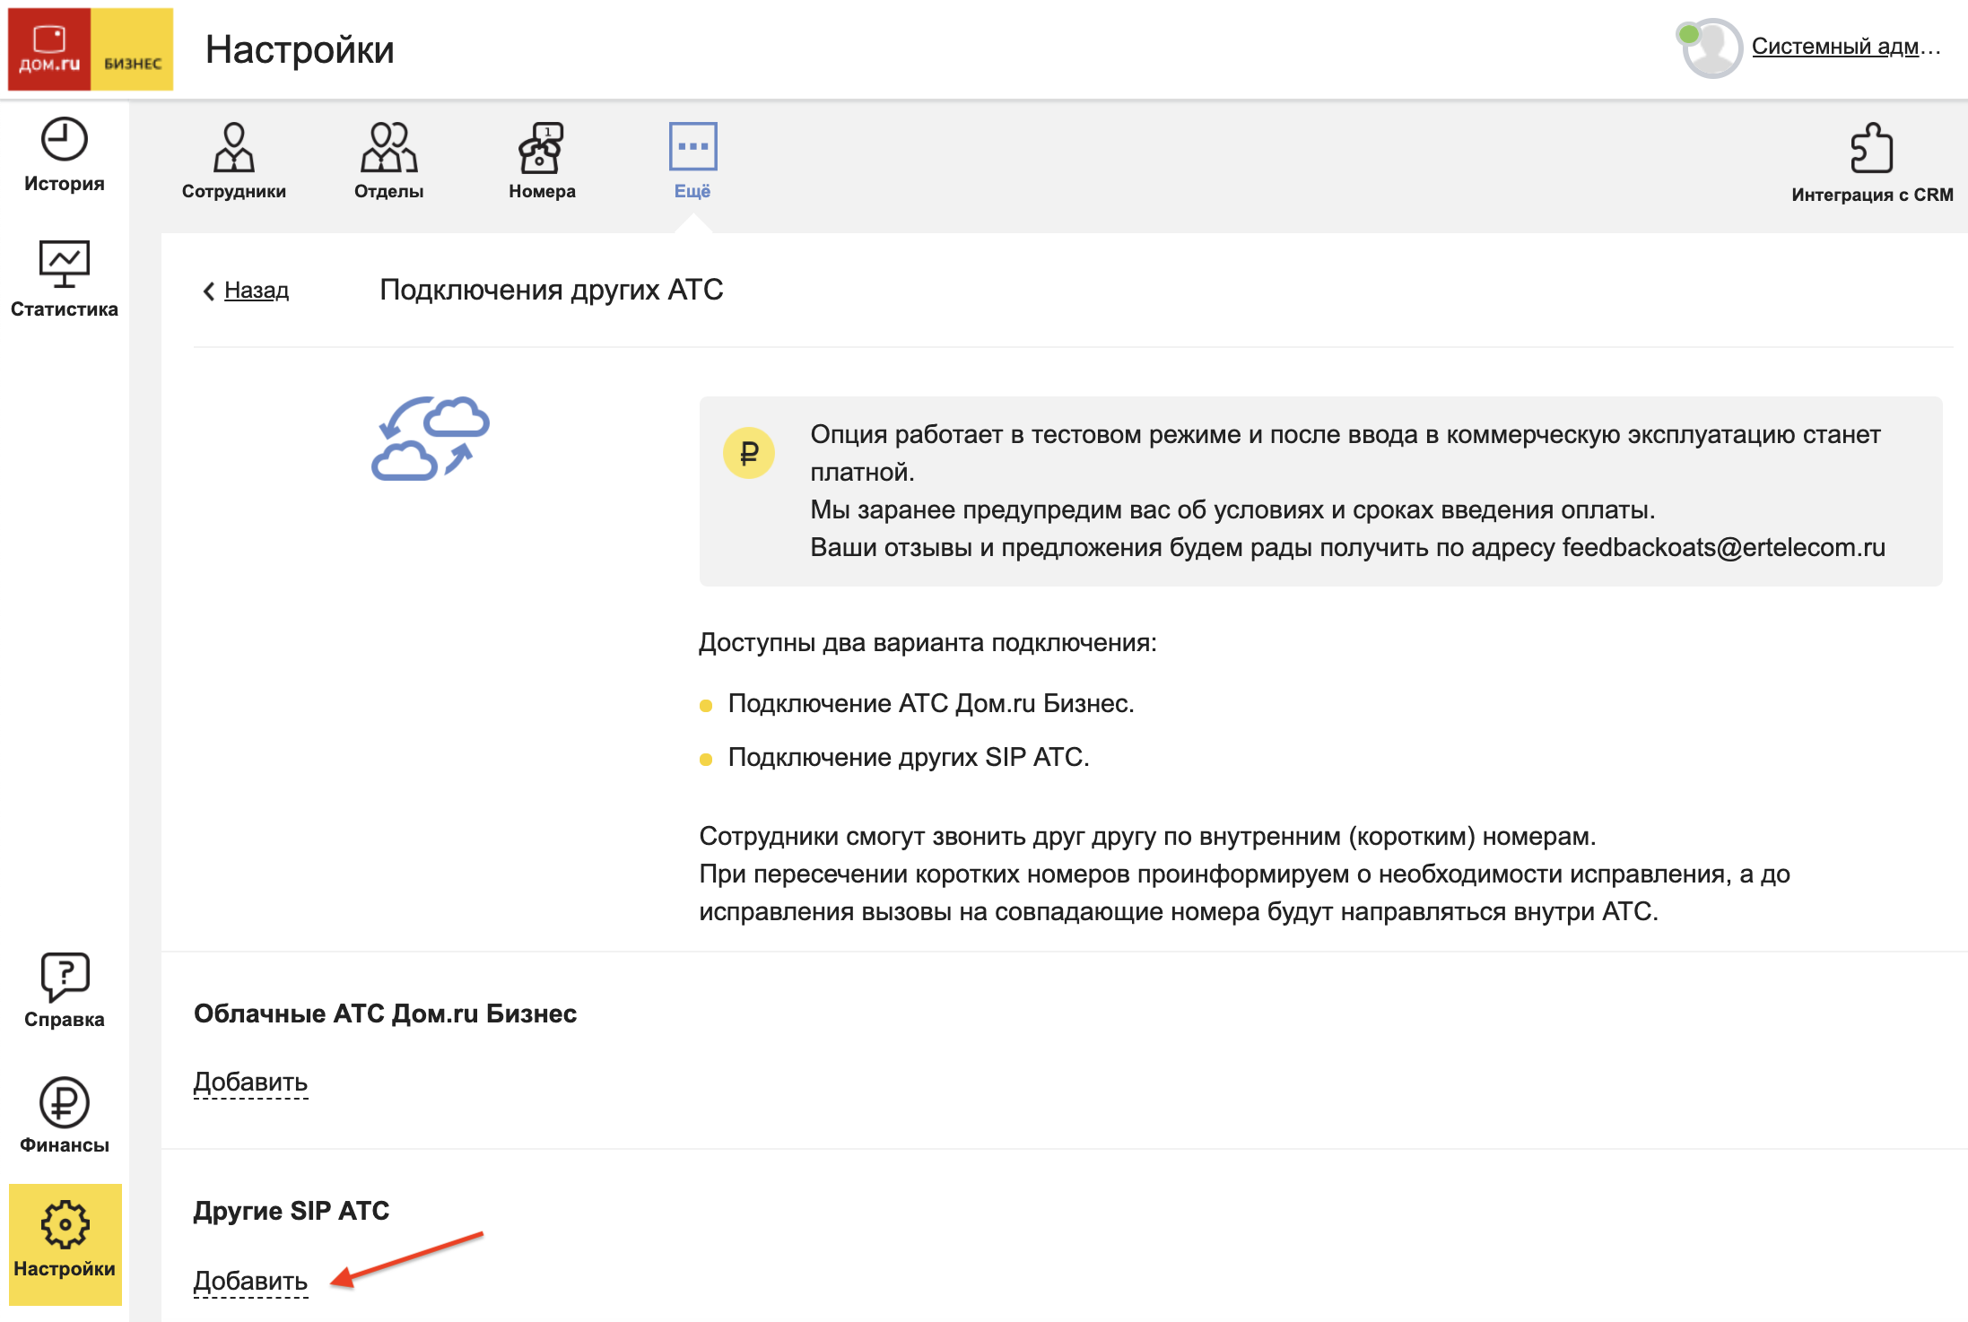Expand the Ещё more menu
The height and width of the screenshot is (1322, 1968).
click(x=692, y=146)
